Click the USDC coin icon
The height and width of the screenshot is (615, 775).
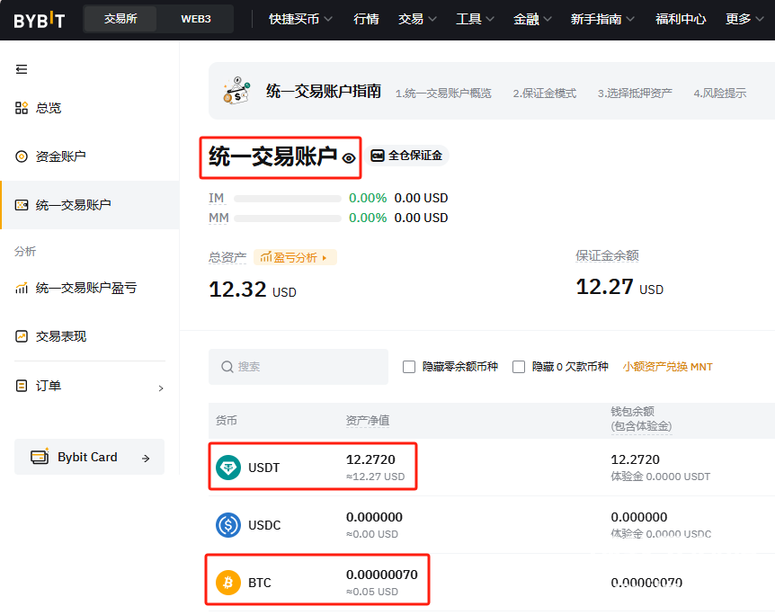pos(228,524)
